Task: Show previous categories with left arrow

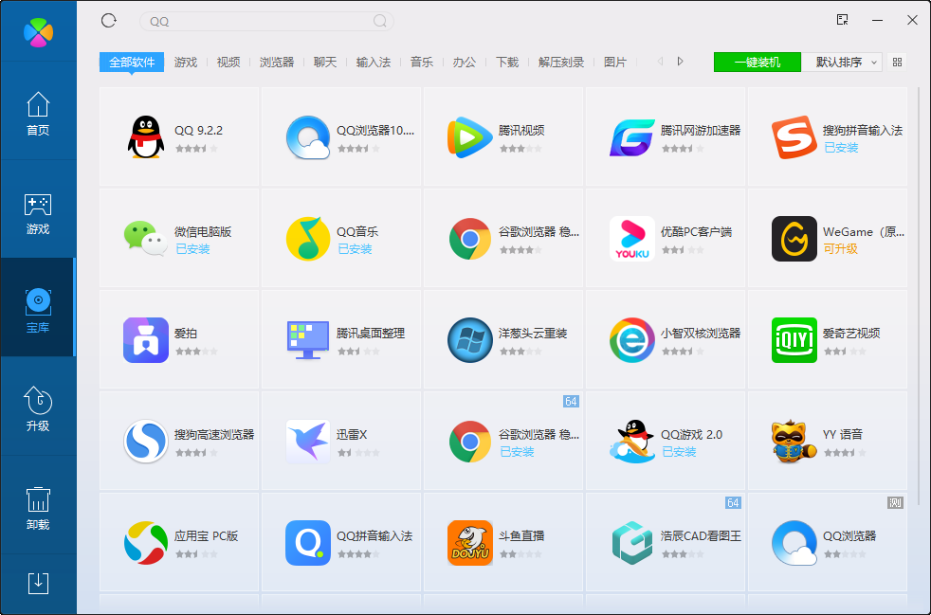Action: click(x=660, y=62)
